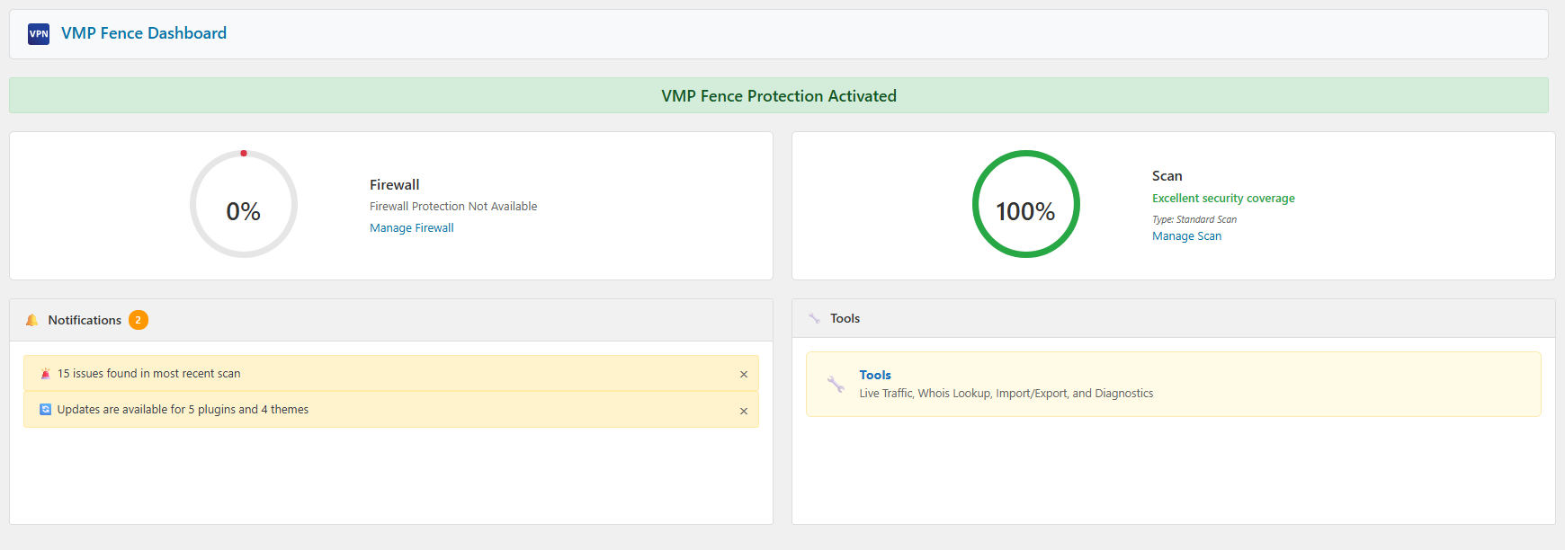Click the Tools panel heading
This screenshot has height=550, width=1565.
click(845, 318)
